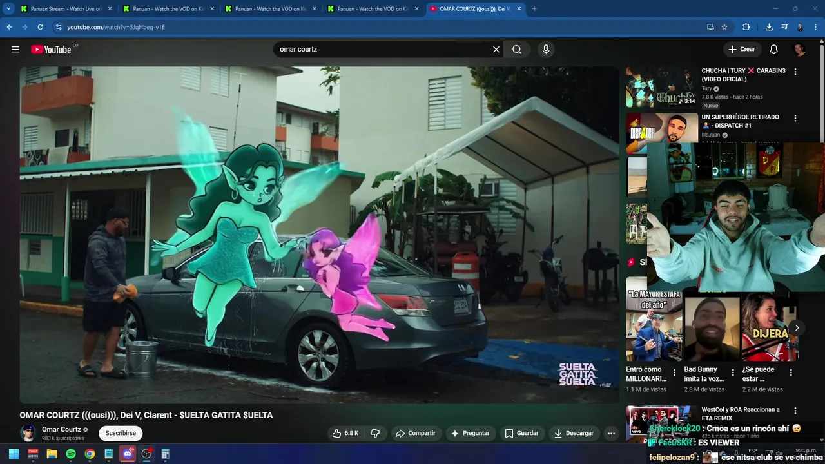Expand the tab search dropdown arrow
Viewport: 825px width, 464px height.
(x=8, y=9)
